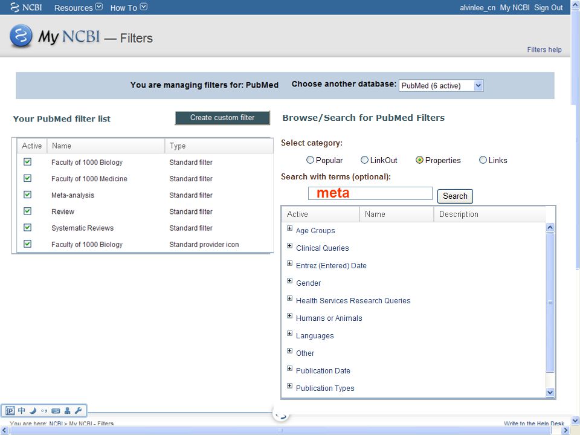Click the page horizontal scrollbar left arrow

pos(4,430)
